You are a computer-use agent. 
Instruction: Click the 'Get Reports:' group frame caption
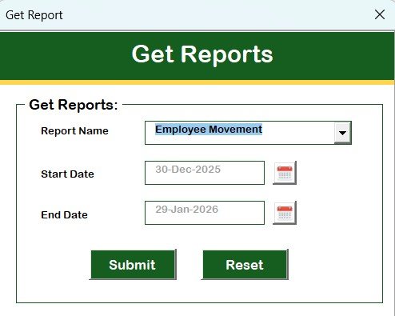pos(74,105)
